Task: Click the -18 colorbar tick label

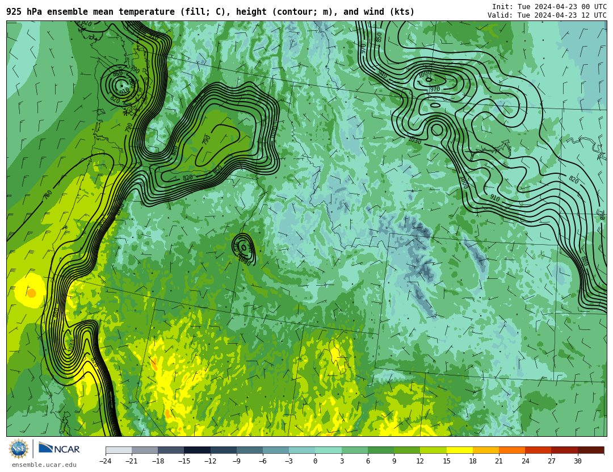Action: click(x=158, y=461)
